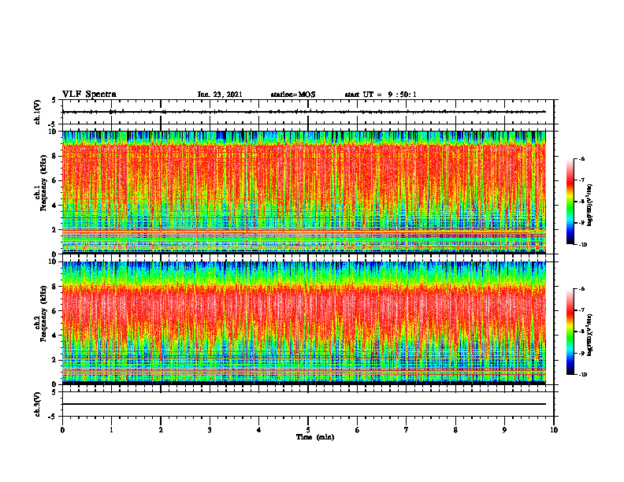
Task: Click the "6" kHz tick of ch.2
Action: click(54, 311)
